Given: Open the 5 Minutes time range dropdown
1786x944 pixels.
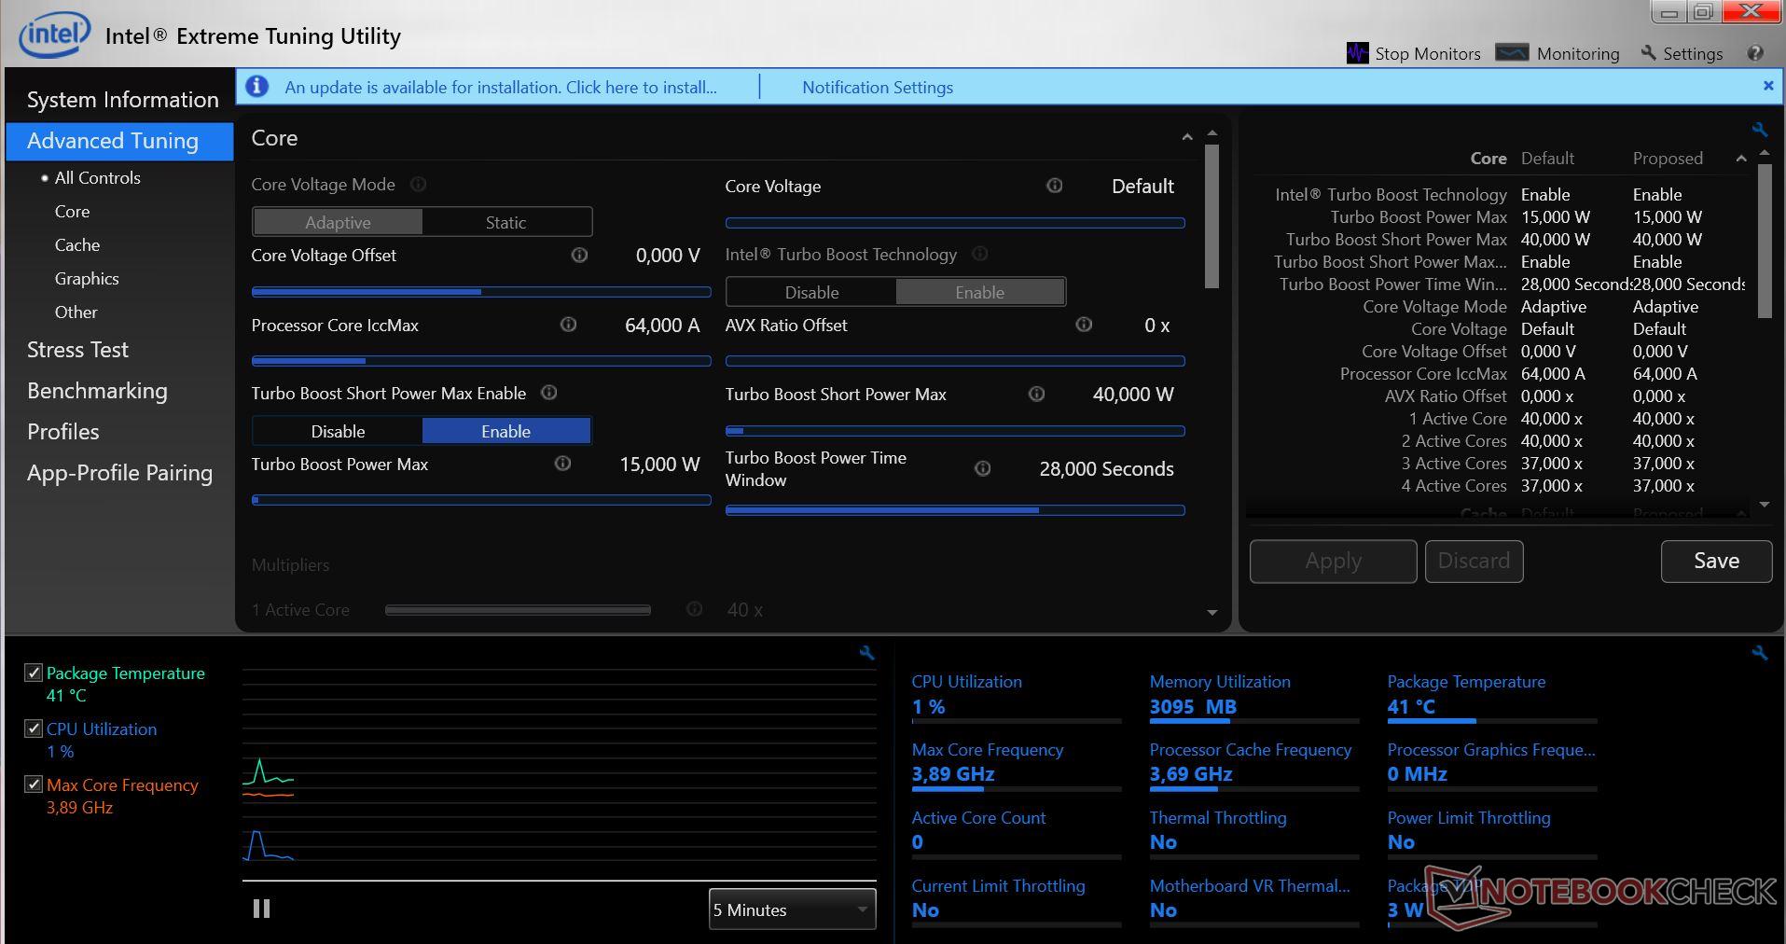Looking at the screenshot, I should tap(792, 909).
